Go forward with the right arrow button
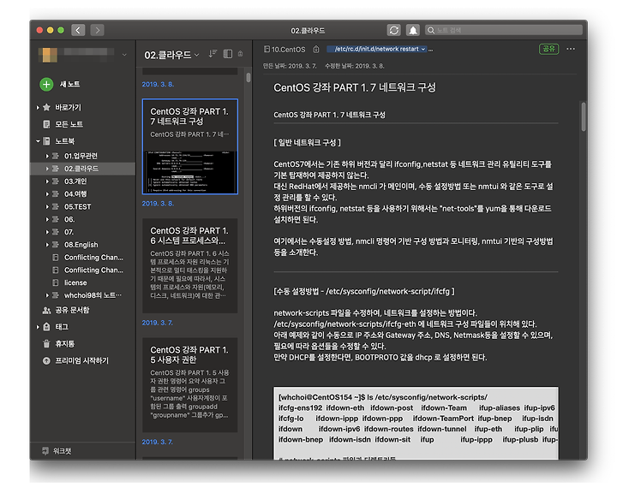Screen dimensions: 617x499 pyautogui.click(x=97, y=30)
